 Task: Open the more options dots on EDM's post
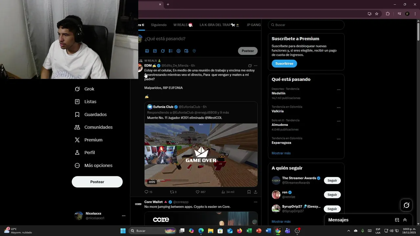point(256,66)
